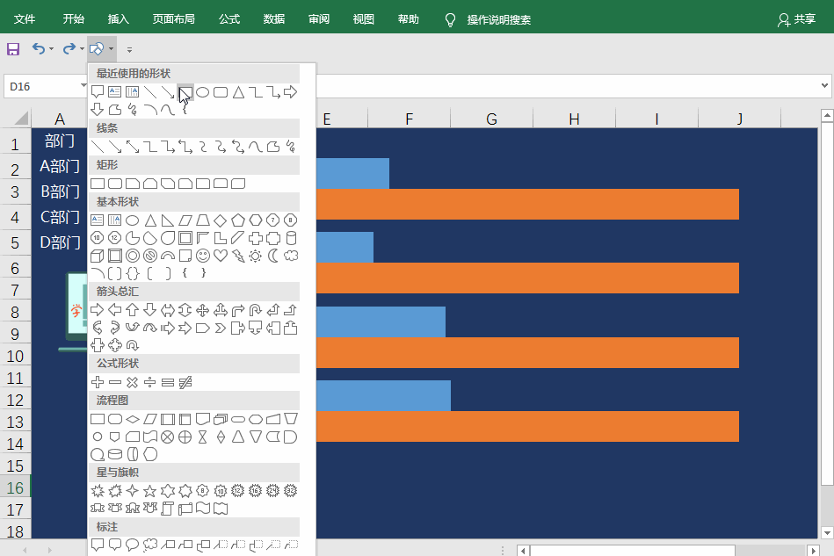The height and width of the screenshot is (556, 834).
Task: Select the crescent moon shape
Action: click(x=272, y=256)
